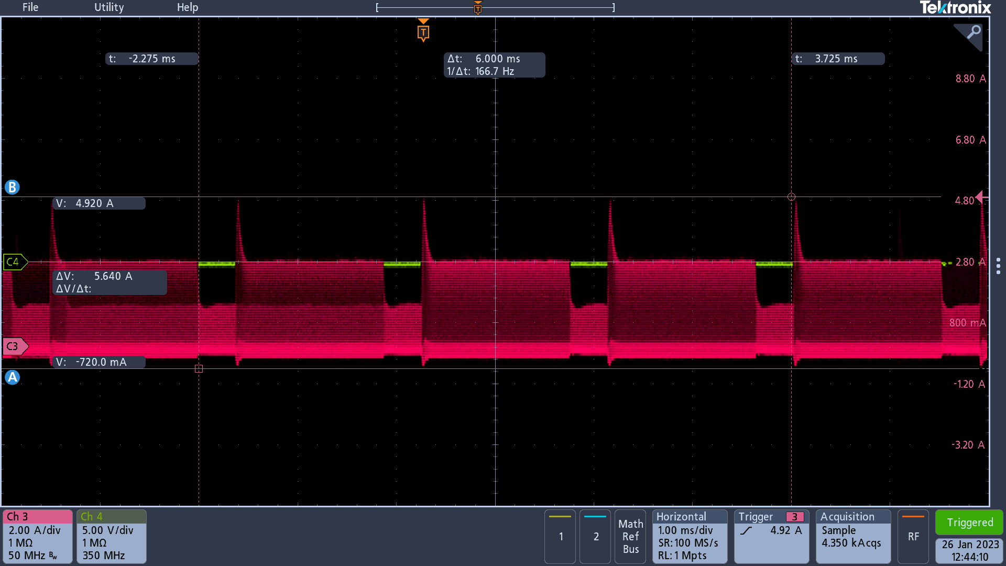1006x566 pixels.
Task: Click the trigger level arrow indicator
Action: click(x=981, y=198)
